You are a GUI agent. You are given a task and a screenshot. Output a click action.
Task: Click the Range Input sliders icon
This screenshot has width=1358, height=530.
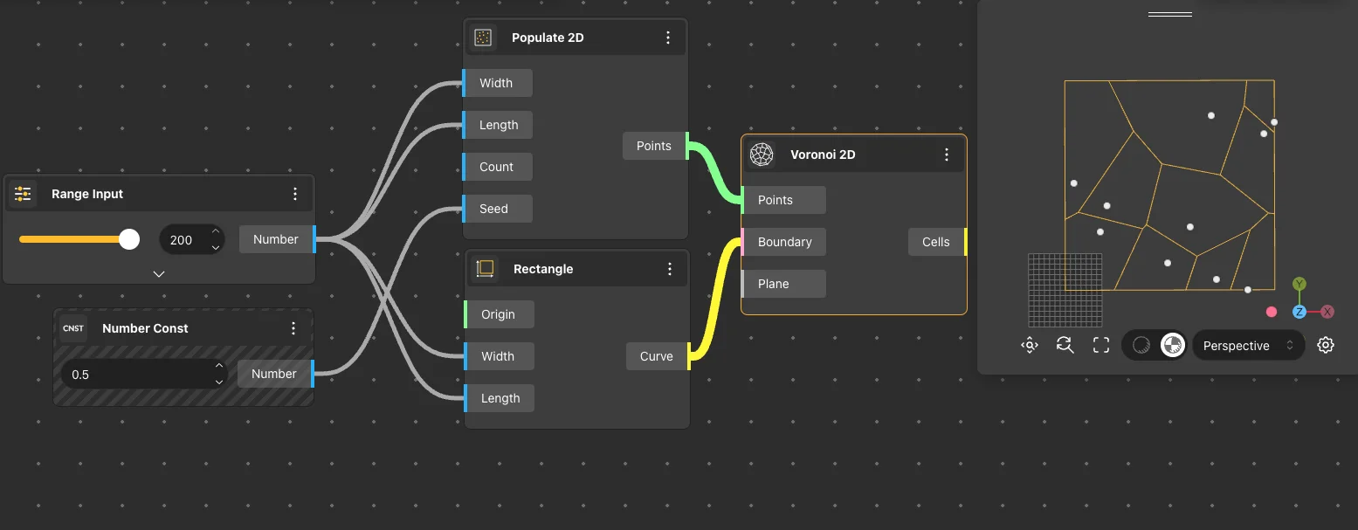click(x=23, y=194)
